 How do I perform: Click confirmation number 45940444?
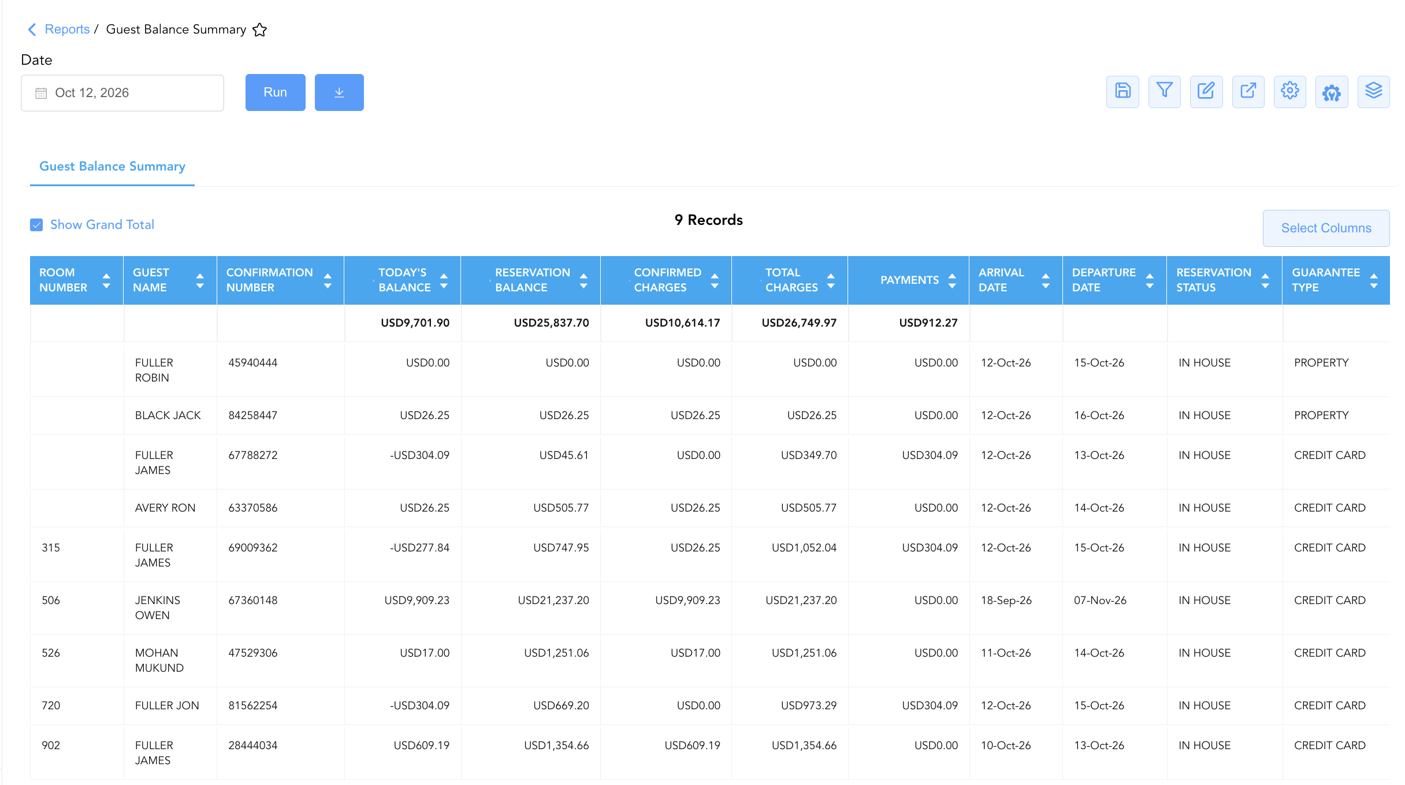(x=252, y=362)
